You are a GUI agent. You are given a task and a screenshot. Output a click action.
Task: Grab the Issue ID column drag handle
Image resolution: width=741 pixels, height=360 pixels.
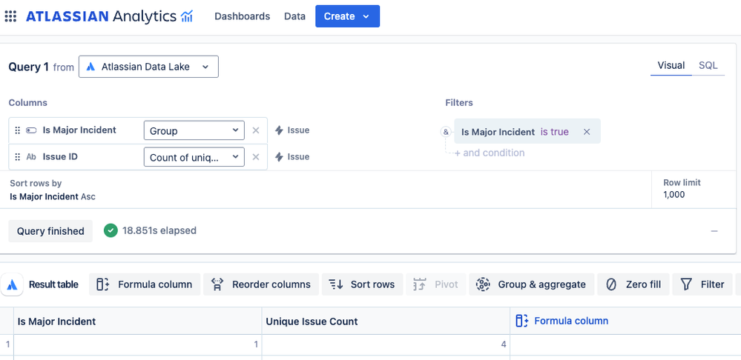[18, 157]
